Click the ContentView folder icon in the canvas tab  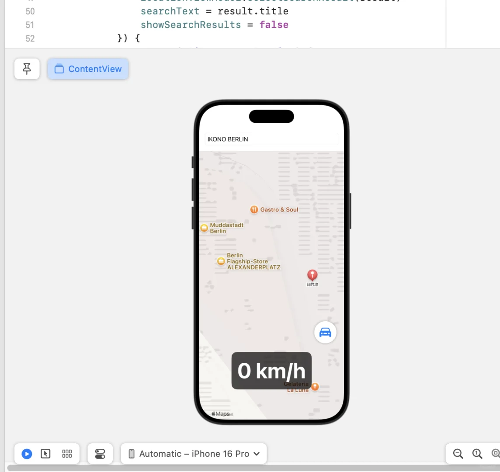[x=59, y=69]
